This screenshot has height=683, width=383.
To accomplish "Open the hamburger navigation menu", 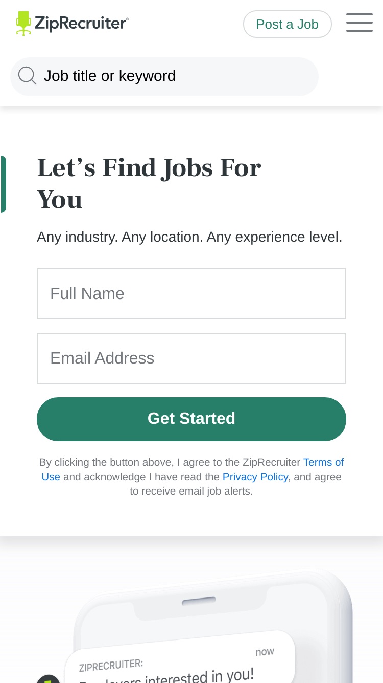I will [360, 23].
